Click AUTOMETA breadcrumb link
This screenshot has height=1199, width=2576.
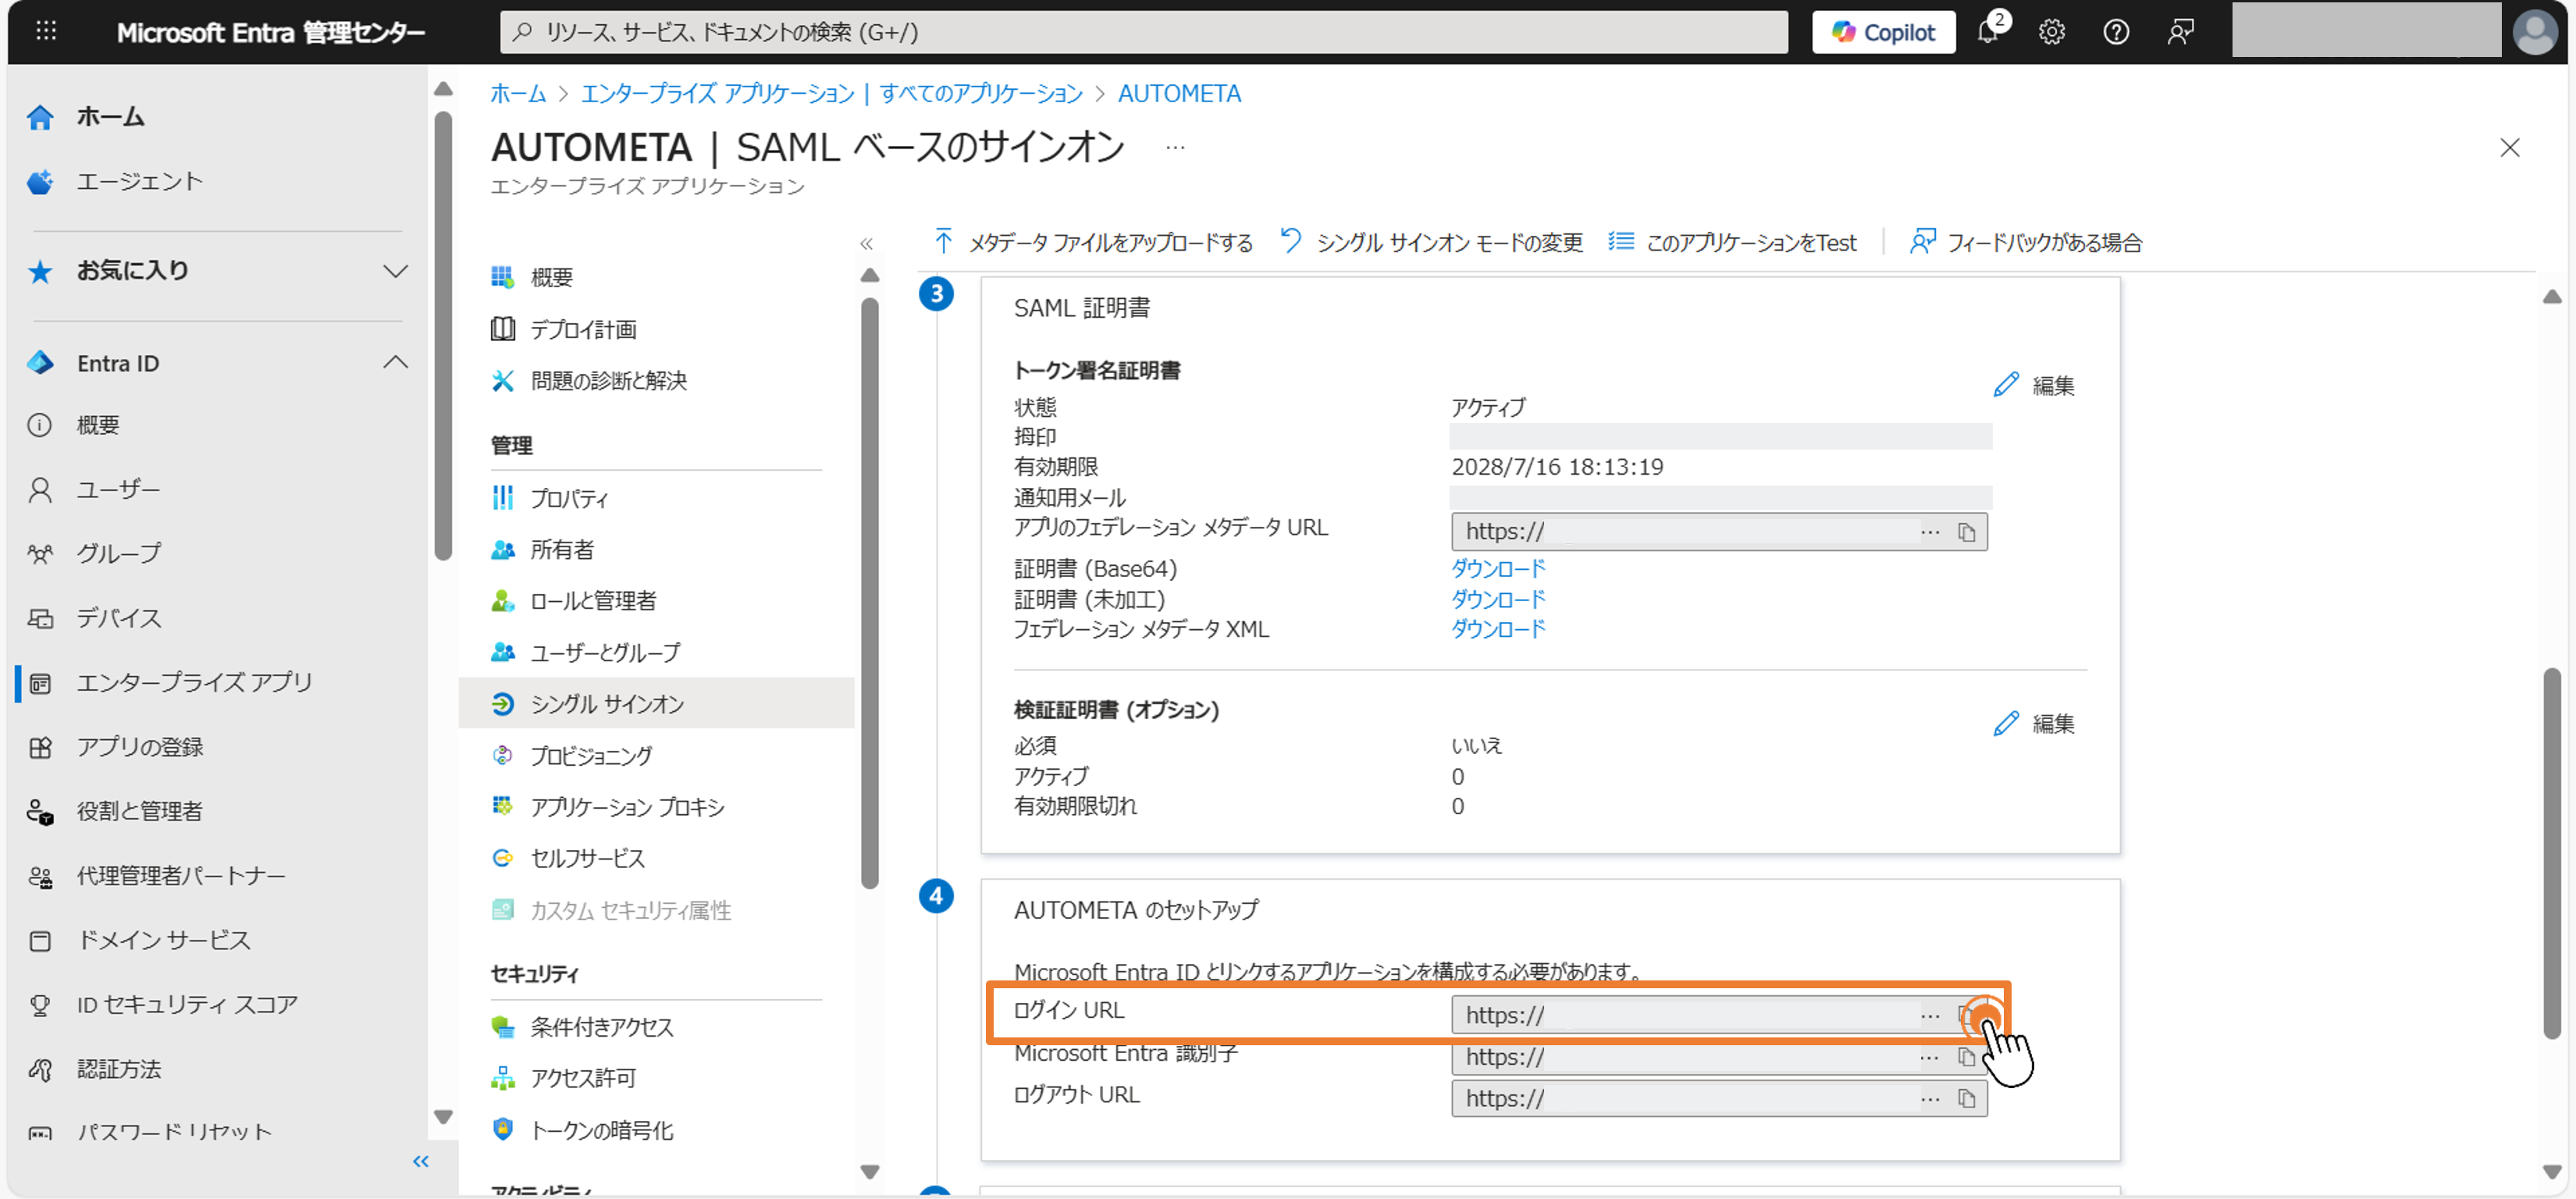1179,93
